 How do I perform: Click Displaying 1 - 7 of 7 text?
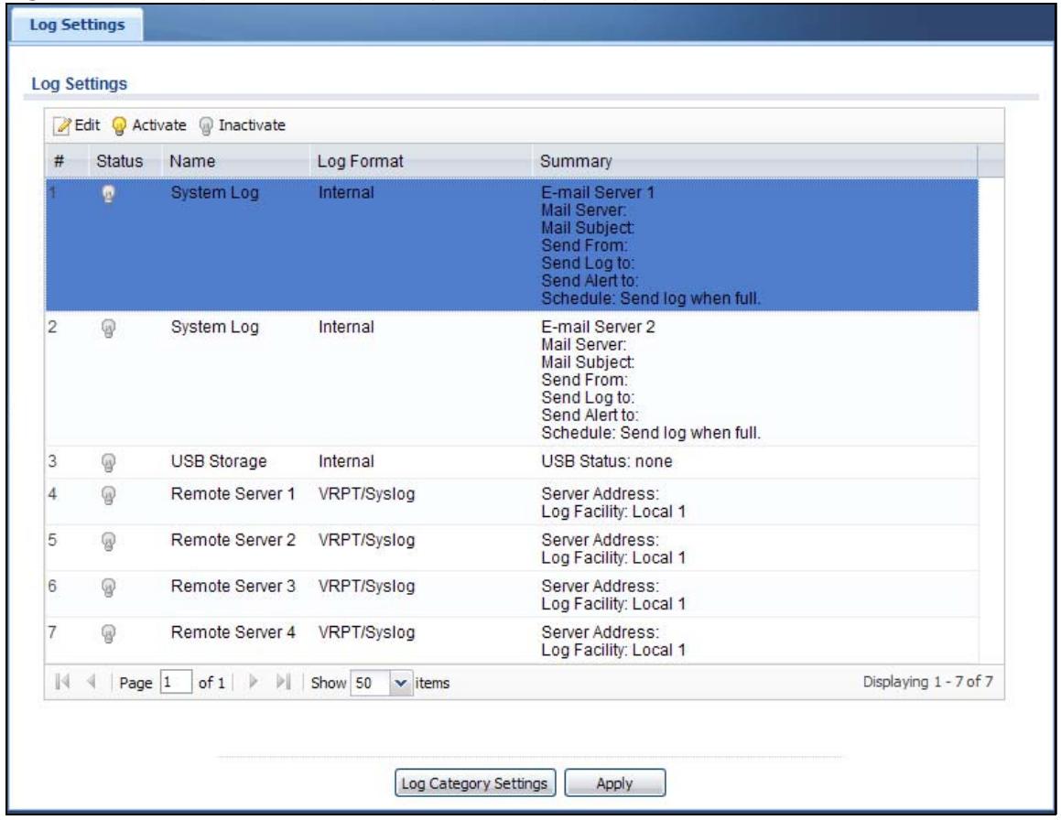(x=927, y=681)
